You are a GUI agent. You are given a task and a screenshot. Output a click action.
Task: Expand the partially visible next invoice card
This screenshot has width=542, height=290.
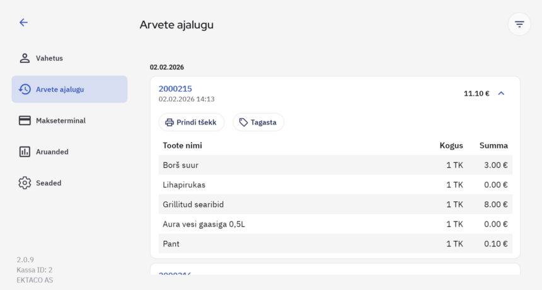click(335, 270)
